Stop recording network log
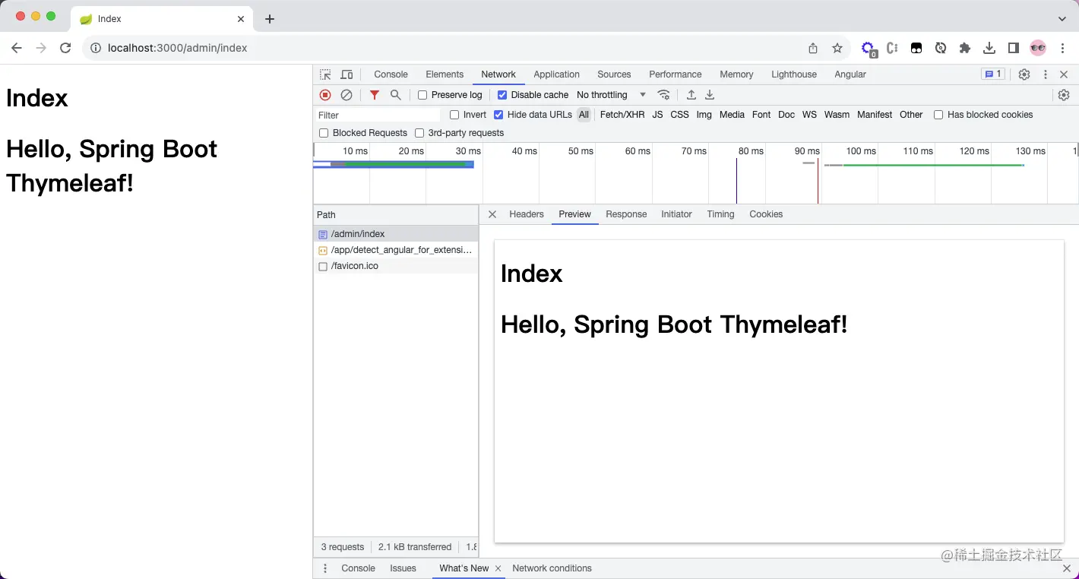 pyautogui.click(x=325, y=95)
